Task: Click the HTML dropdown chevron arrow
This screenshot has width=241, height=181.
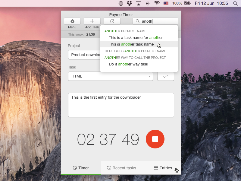Action: [149, 76]
